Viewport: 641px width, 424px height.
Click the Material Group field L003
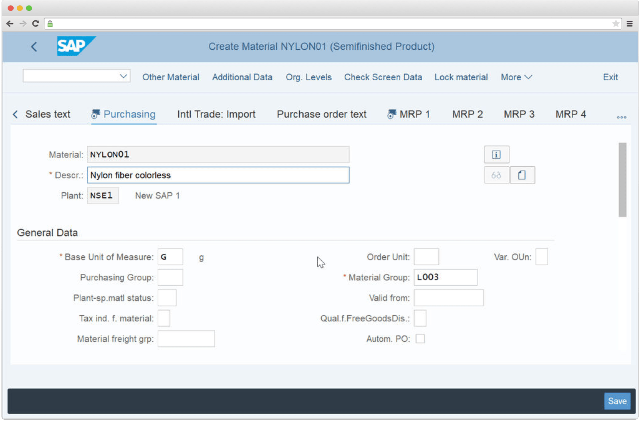click(445, 277)
